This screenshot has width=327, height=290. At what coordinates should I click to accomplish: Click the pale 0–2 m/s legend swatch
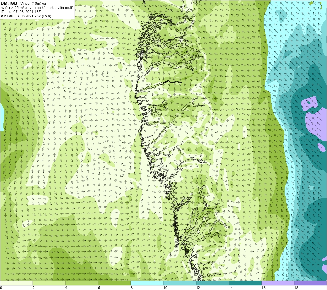[x=16, y=283]
